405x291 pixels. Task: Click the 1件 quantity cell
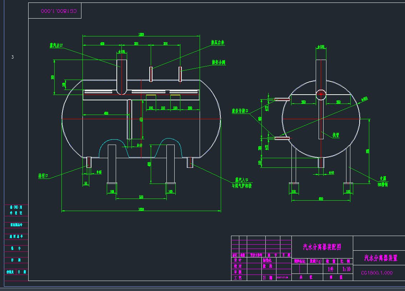331,269
